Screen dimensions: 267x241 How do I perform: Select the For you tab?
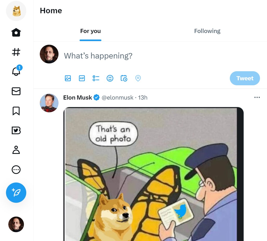point(90,31)
